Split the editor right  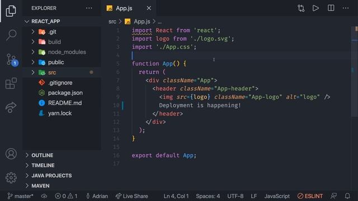coord(331,8)
